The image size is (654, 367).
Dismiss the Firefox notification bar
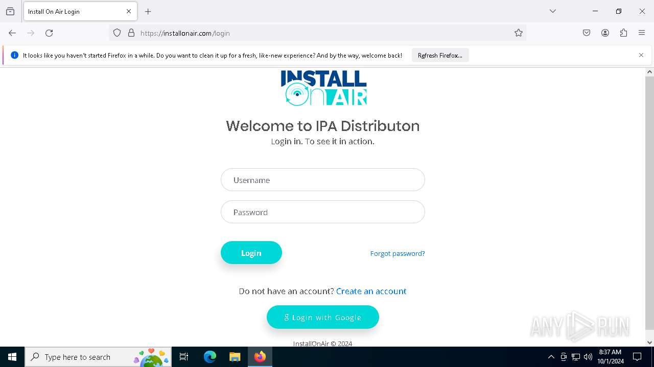pyautogui.click(x=641, y=55)
